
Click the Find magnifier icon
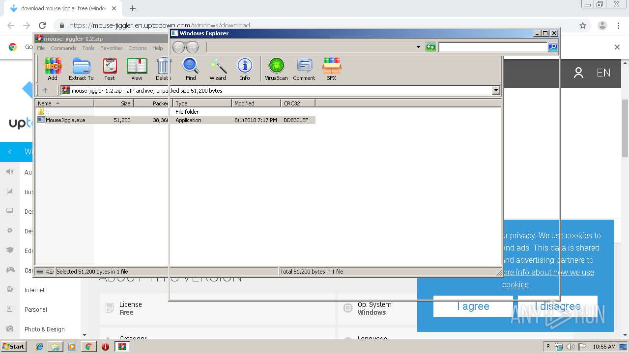pos(191,69)
